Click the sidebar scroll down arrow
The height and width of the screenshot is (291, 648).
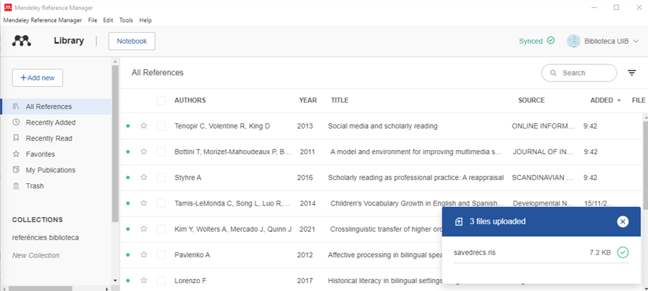coord(115,281)
